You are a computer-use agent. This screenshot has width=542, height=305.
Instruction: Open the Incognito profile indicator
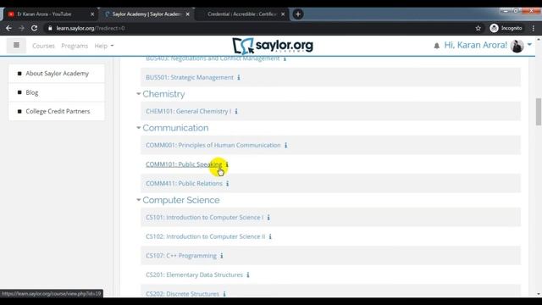click(506, 28)
